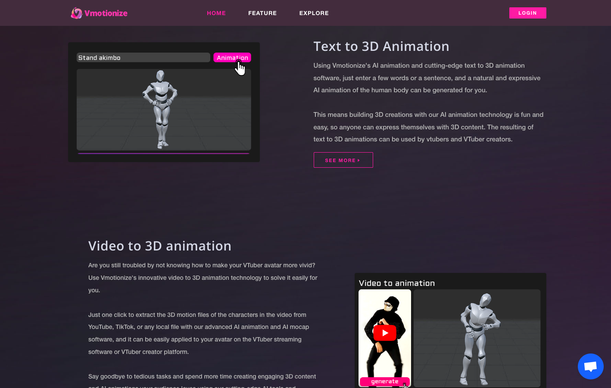Viewport: 611px width, 388px height.
Task: Open the EXPLORE menu item
Action: 314,13
